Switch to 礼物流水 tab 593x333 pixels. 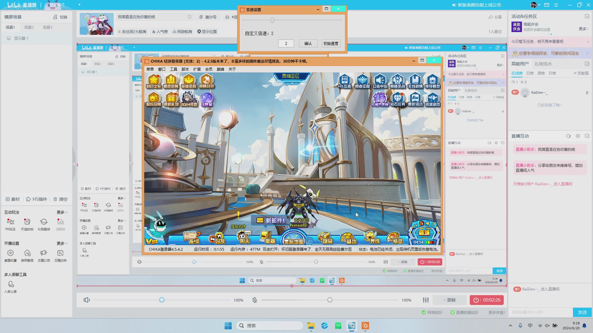point(543,64)
